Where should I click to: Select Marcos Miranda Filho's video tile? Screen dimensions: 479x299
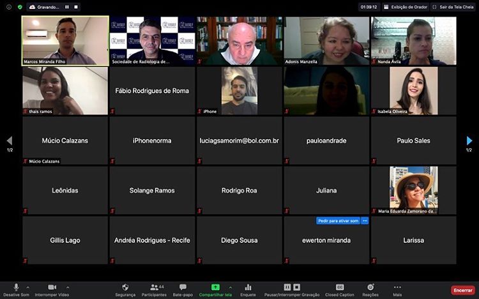tap(65, 41)
